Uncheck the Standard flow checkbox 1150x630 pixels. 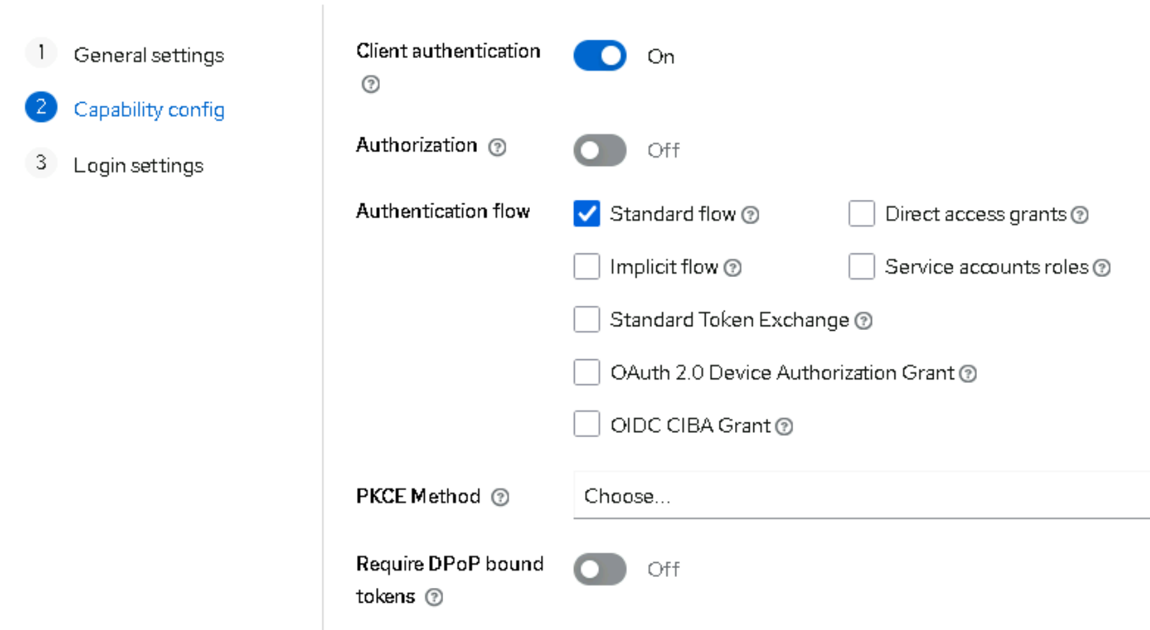(587, 214)
